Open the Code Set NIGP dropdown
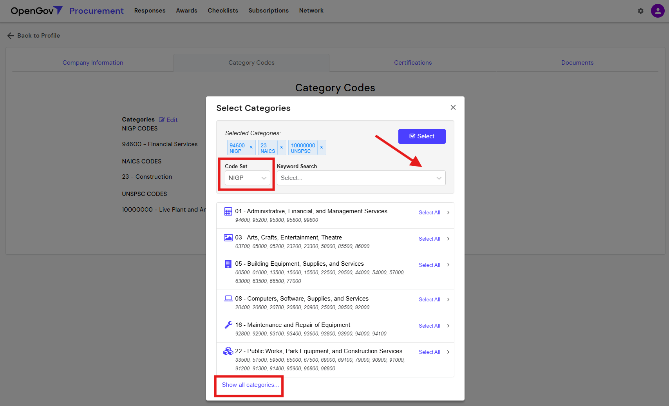 tap(247, 178)
